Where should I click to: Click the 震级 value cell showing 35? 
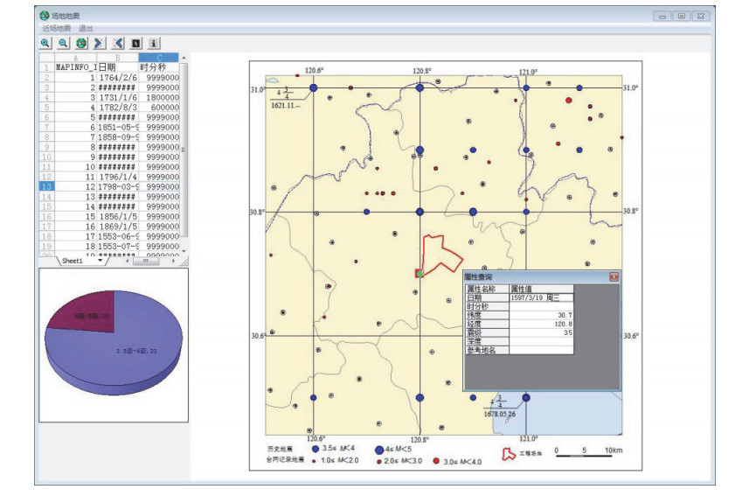tap(540, 332)
